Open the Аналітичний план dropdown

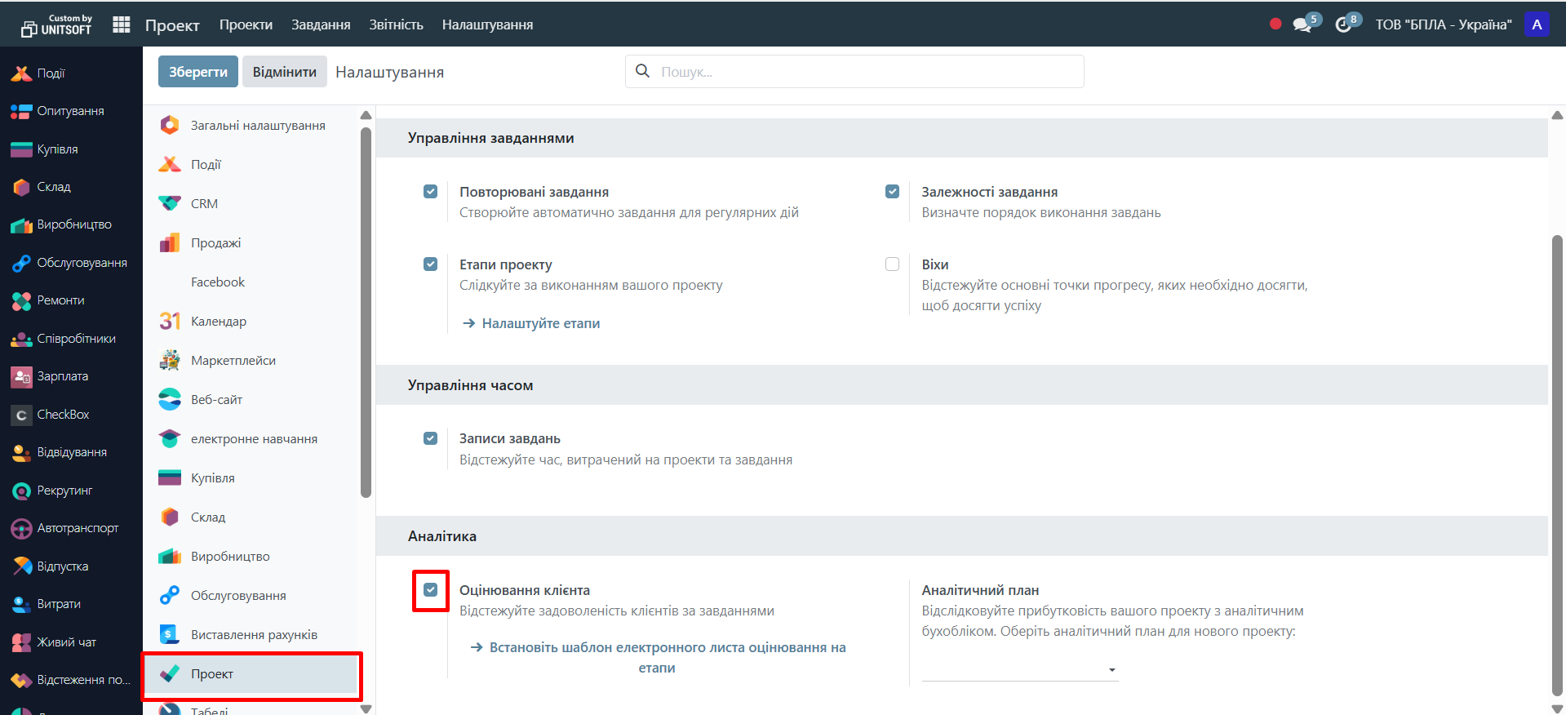[x=1019, y=670]
